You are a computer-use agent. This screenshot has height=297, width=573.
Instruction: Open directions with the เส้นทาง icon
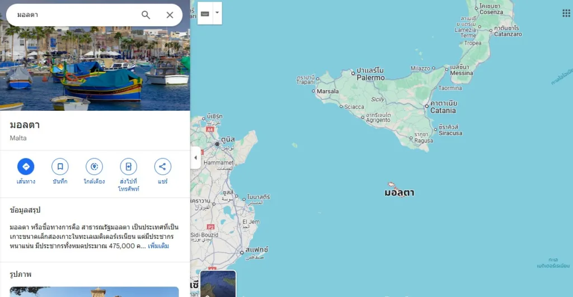pyautogui.click(x=26, y=167)
